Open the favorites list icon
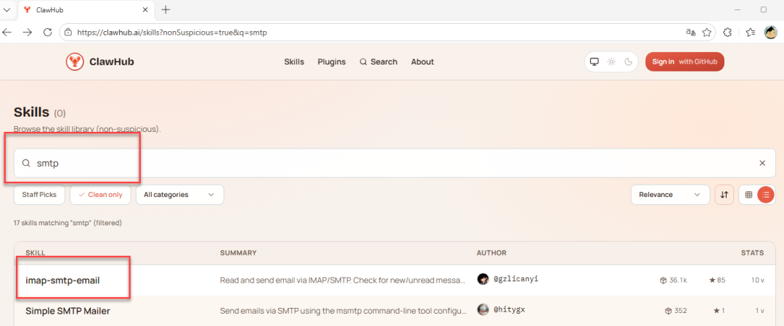The image size is (784, 326). [750, 33]
